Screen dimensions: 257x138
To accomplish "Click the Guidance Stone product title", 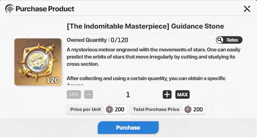I will click(145, 26).
